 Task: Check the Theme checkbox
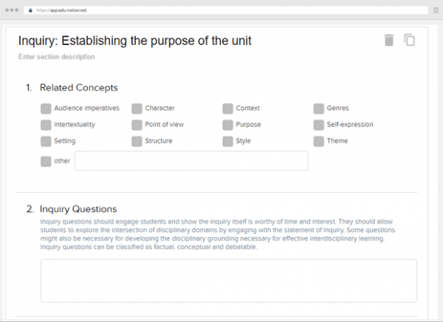pos(318,141)
